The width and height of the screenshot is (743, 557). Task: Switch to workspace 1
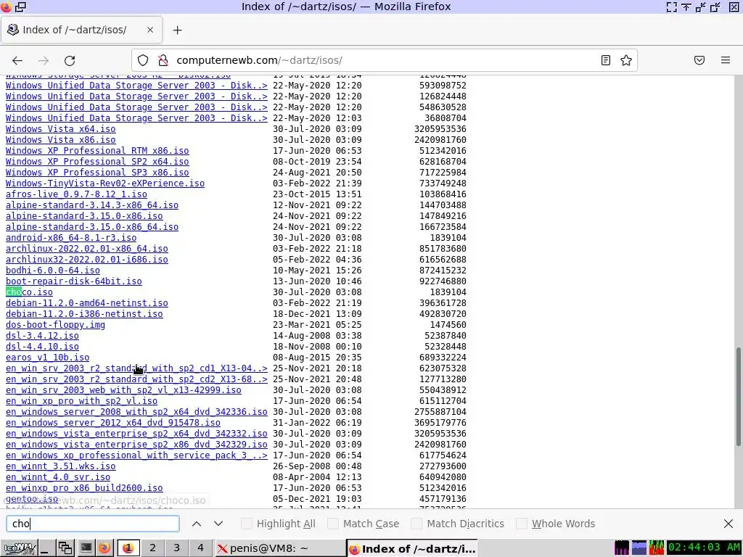click(x=128, y=548)
